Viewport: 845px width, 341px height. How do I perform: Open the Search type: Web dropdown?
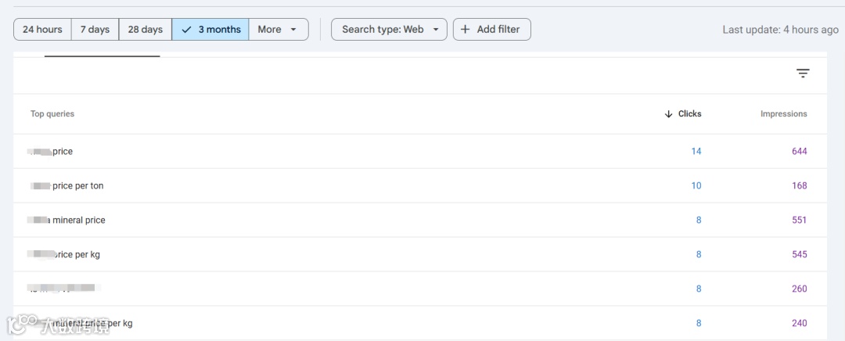pyautogui.click(x=389, y=30)
